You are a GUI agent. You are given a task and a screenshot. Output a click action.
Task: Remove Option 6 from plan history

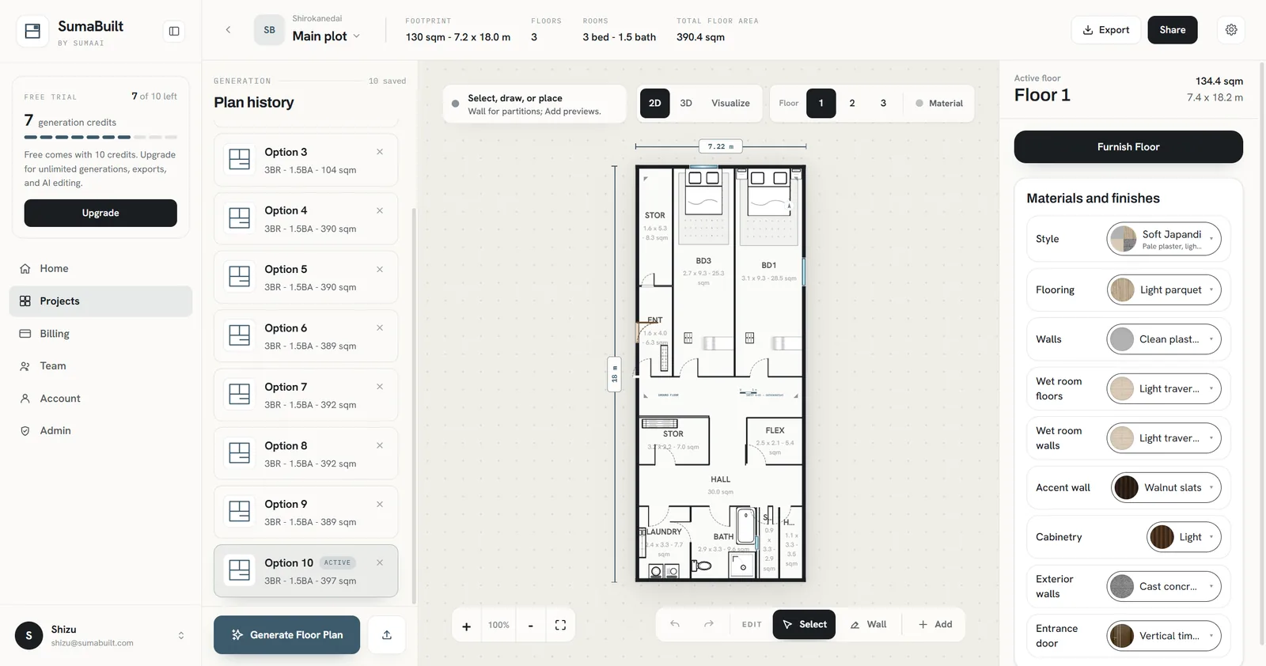point(380,327)
